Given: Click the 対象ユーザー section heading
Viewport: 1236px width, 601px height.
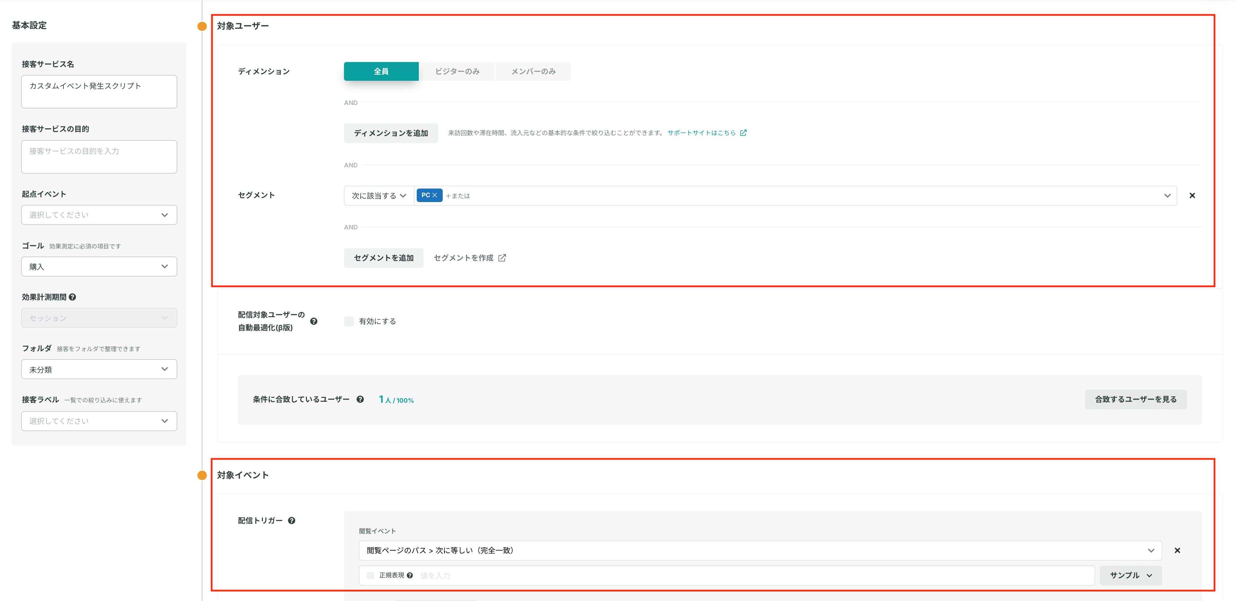Looking at the screenshot, I should pyautogui.click(x=243, y=26).
